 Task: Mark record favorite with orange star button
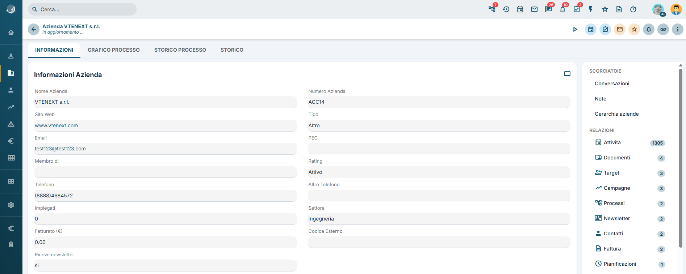[634, 29]
